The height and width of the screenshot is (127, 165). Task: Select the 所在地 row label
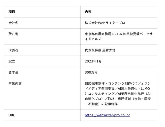(x=13, y=34)
